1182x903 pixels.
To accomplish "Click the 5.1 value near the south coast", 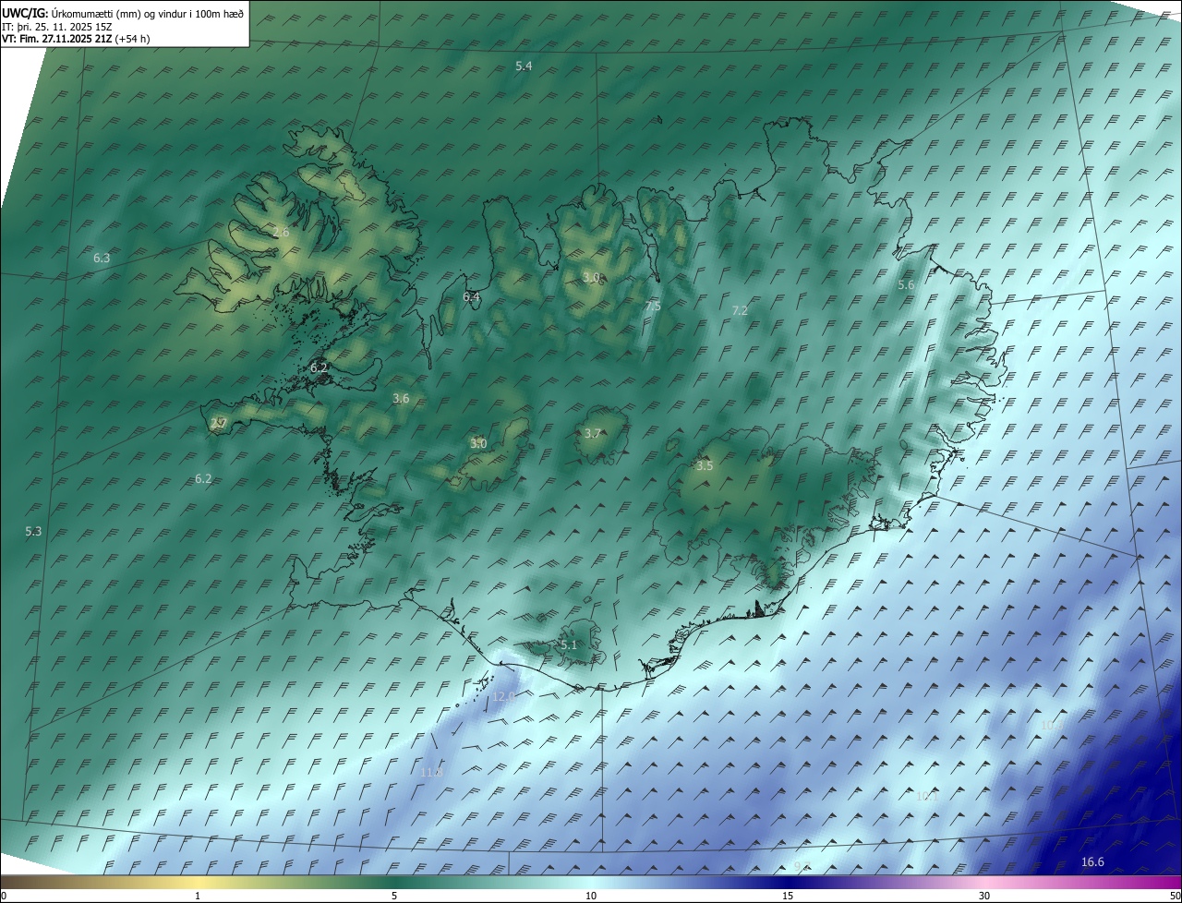I will (568, 644).
